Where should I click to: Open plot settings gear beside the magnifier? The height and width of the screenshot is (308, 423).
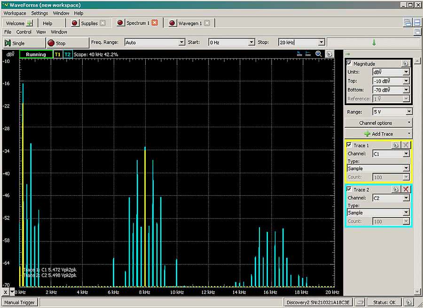coord(329,54)
